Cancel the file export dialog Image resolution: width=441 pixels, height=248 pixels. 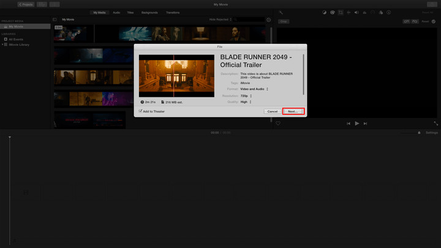[273, 111]
